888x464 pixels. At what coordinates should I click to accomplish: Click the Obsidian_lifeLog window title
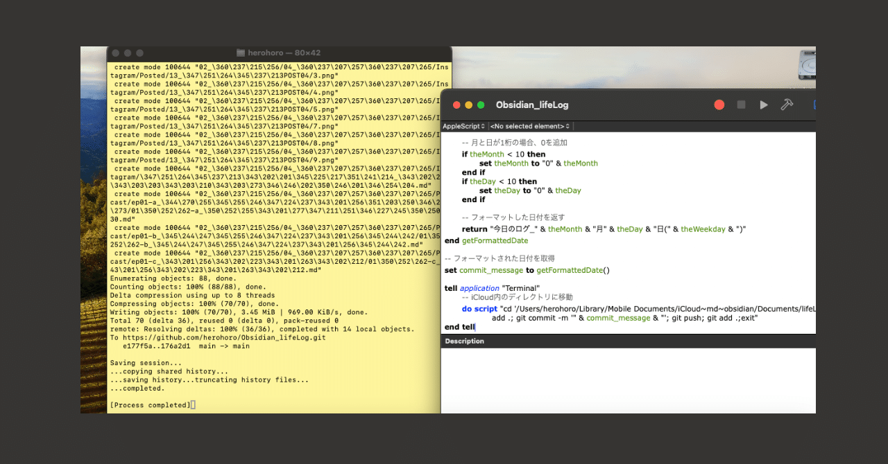pos(532,105)
